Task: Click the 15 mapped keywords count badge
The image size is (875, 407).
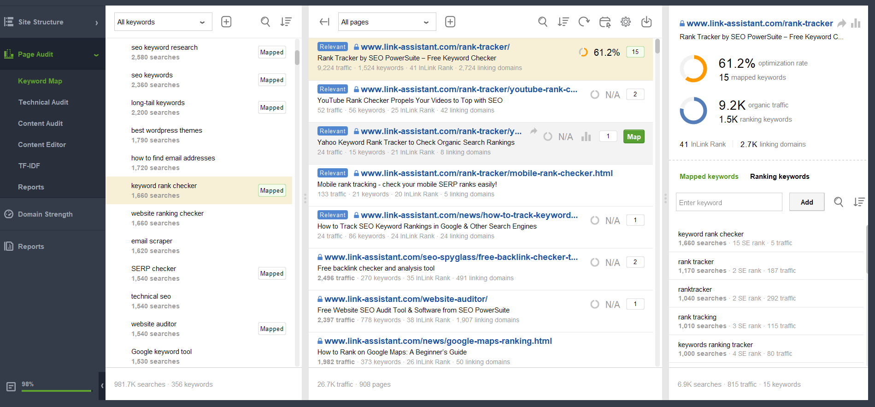Action: tap(635, 52)
